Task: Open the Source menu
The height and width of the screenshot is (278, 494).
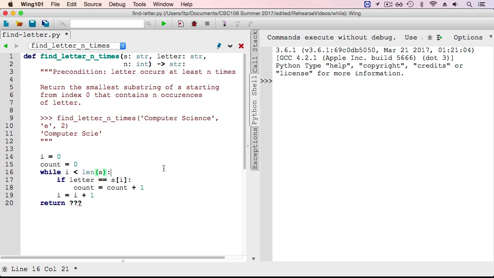Action: (93, 4)
